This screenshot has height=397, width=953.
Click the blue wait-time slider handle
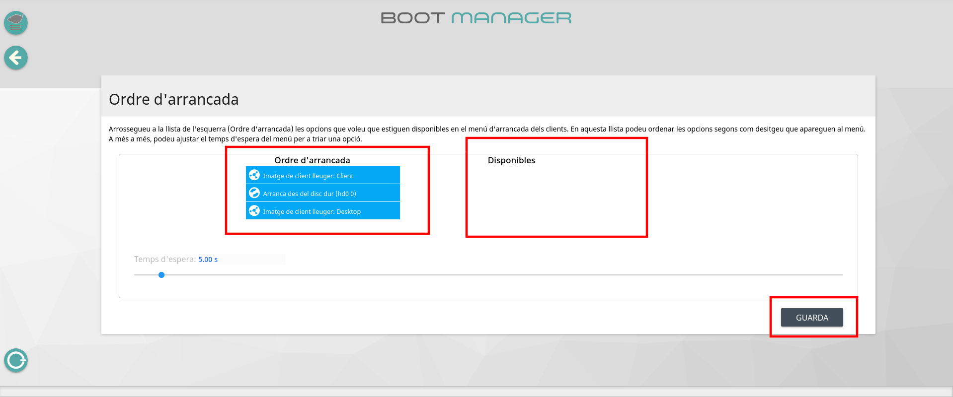(161, 275)
